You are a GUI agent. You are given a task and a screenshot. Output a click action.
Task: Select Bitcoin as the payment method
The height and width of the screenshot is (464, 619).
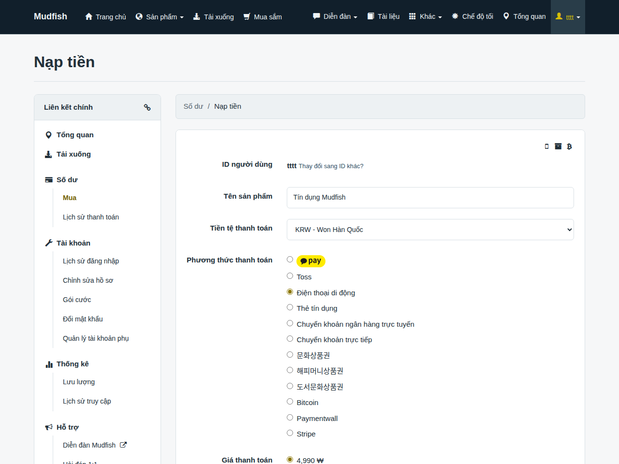tap(290, 402)
